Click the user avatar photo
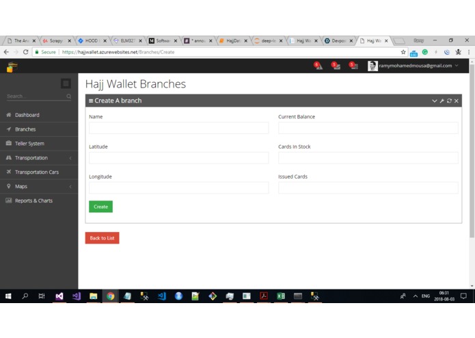The width and height of the screenshot is (475, 338). point(372,66)
